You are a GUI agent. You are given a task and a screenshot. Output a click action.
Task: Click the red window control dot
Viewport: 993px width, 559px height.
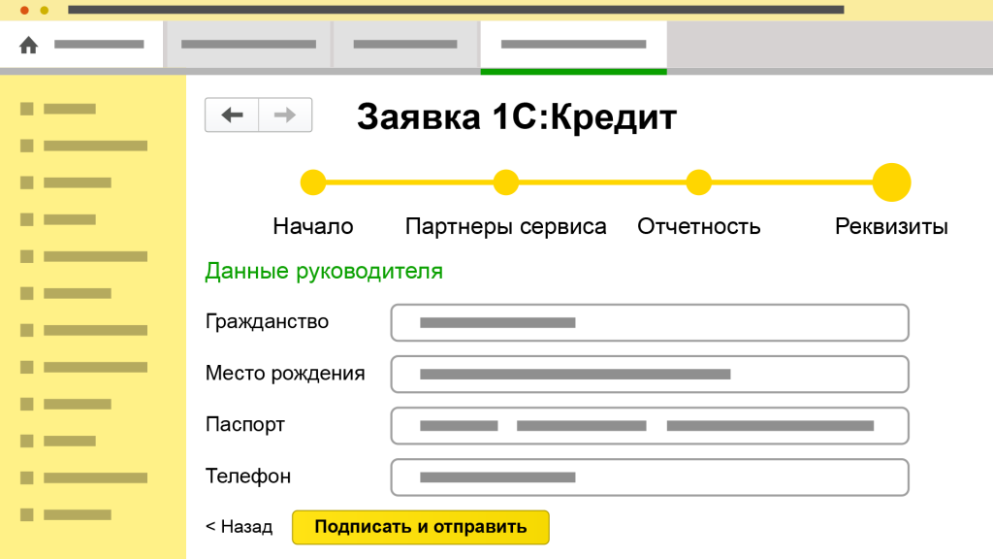[24, 10]
